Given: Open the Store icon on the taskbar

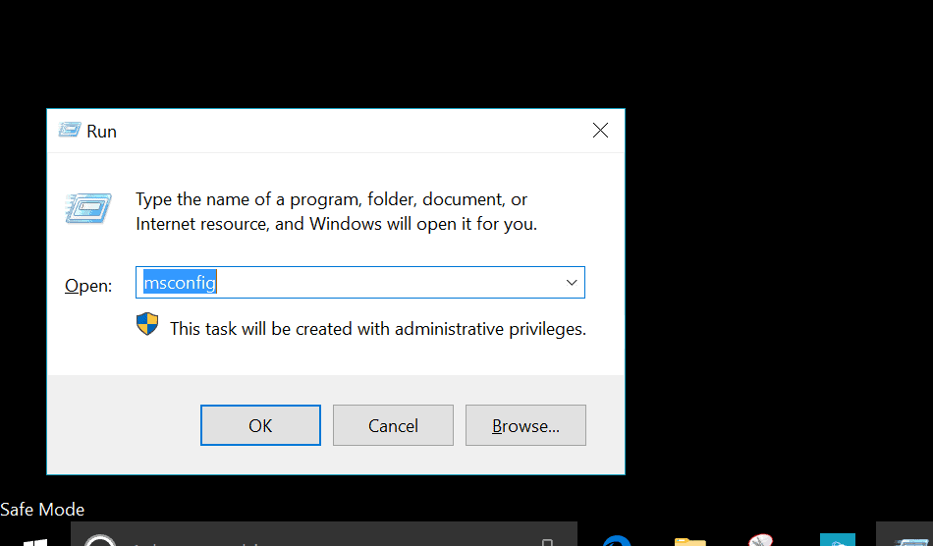Looking at the screenshot, I should [x=837, y=541].
